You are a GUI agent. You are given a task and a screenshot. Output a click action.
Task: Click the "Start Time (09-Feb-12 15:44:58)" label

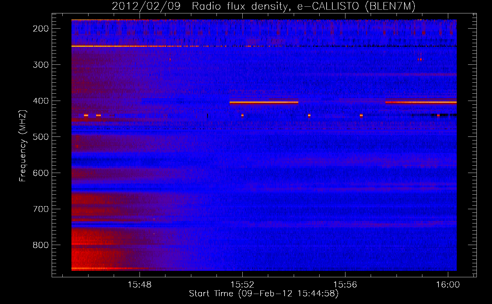264,294
